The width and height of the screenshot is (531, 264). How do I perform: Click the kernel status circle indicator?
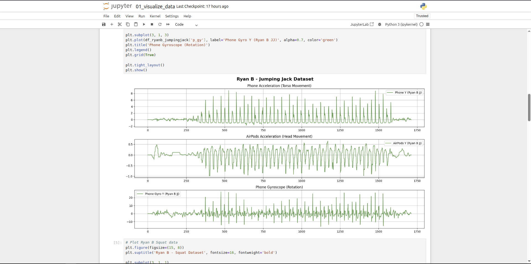click(421, 24)
